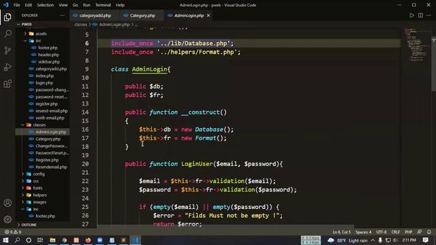Open weather widget showing 88°F Light rain
This screenshot has height=245, width=436.
click(347, 240)
